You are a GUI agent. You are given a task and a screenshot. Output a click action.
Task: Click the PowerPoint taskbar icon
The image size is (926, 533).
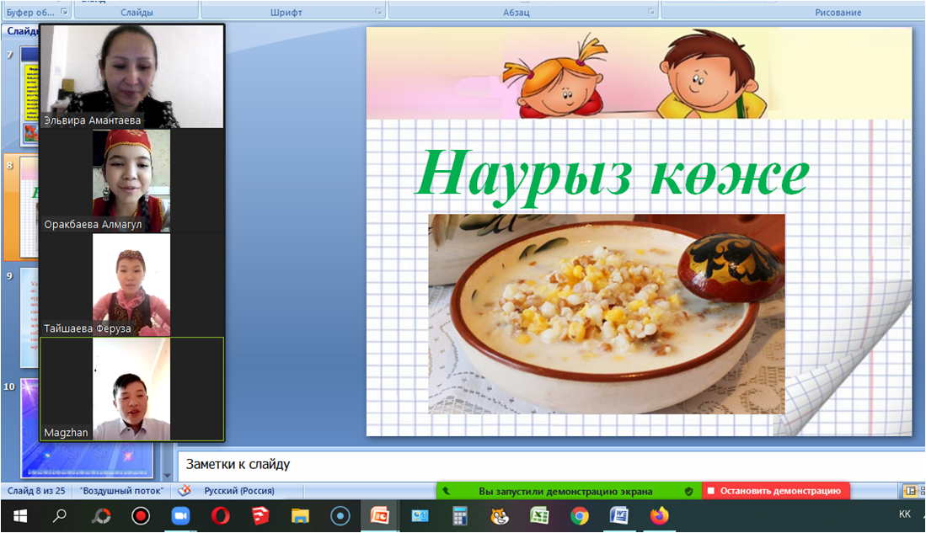[380, 515]
